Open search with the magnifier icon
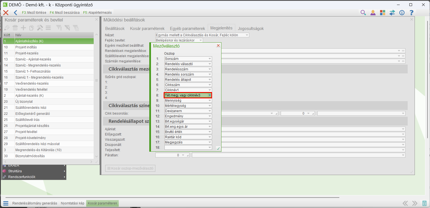The height and width of the screenshot is (208, 430). [363, 13]
